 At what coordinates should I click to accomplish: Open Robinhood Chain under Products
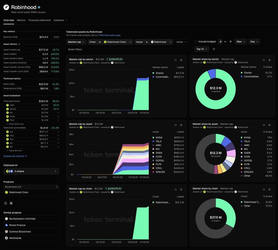coord(31,192)
